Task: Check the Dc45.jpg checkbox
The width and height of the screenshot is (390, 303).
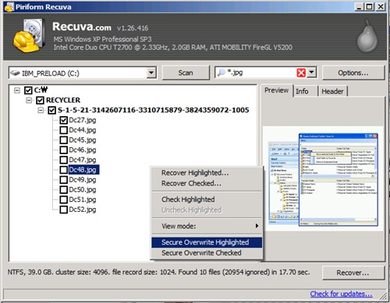Action: point(64,140)
